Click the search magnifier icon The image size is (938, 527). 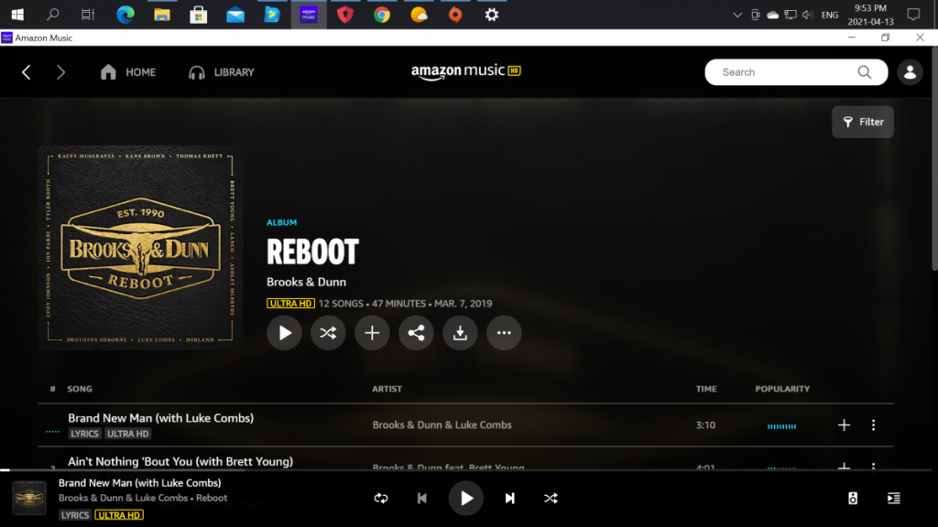click(865, 72)
